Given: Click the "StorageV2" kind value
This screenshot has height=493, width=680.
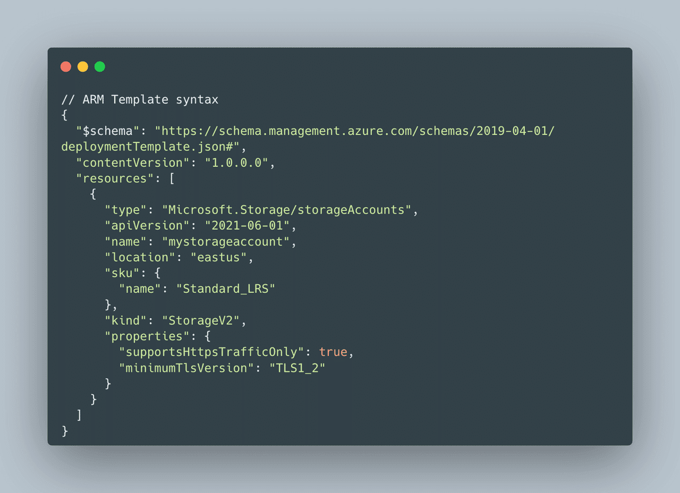Looking at the screenshot, I should pyautogui.click(x=201, y=320).
